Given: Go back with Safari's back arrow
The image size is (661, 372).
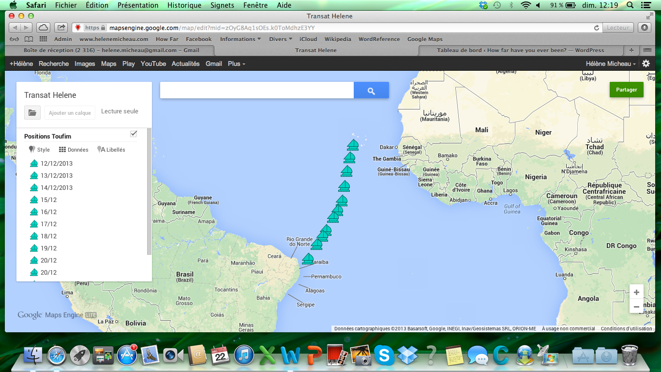Looking at the screenshot, I should click(15, 28).
